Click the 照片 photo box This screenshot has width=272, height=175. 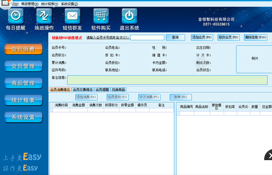pos(254,59)
